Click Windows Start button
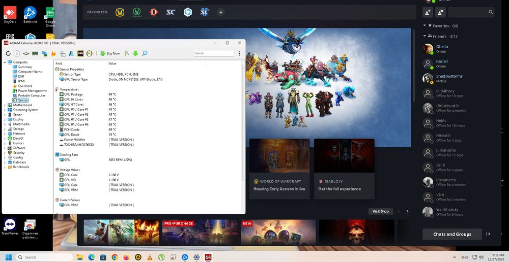This screenshot has height=262, width=509. [9, 257]
